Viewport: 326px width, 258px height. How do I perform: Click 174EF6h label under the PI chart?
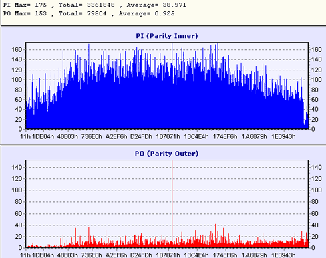point(225,136)
